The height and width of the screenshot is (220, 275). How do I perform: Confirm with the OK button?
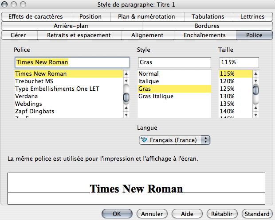click(117, 214)
